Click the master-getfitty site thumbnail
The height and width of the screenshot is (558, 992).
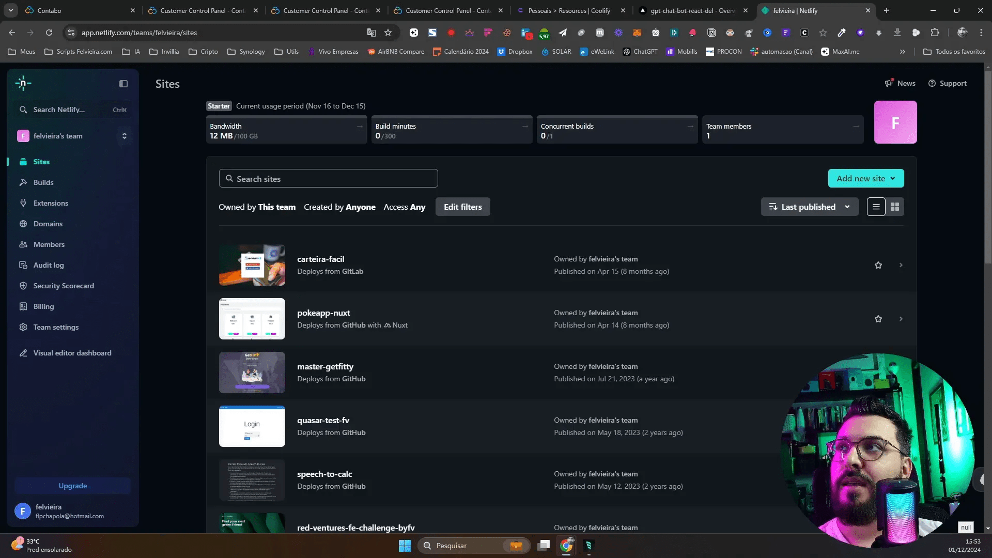tap(252, 373)
